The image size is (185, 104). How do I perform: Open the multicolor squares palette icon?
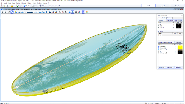[x=87, y=12]
